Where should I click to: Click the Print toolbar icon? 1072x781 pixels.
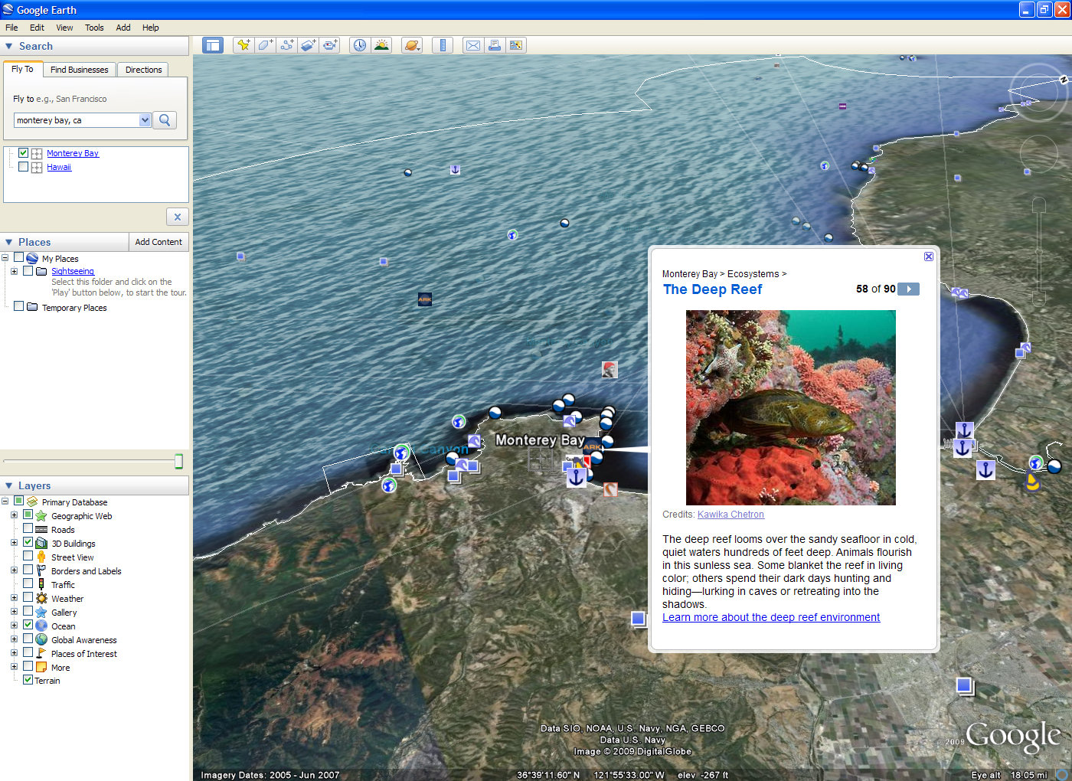(495, 45)
